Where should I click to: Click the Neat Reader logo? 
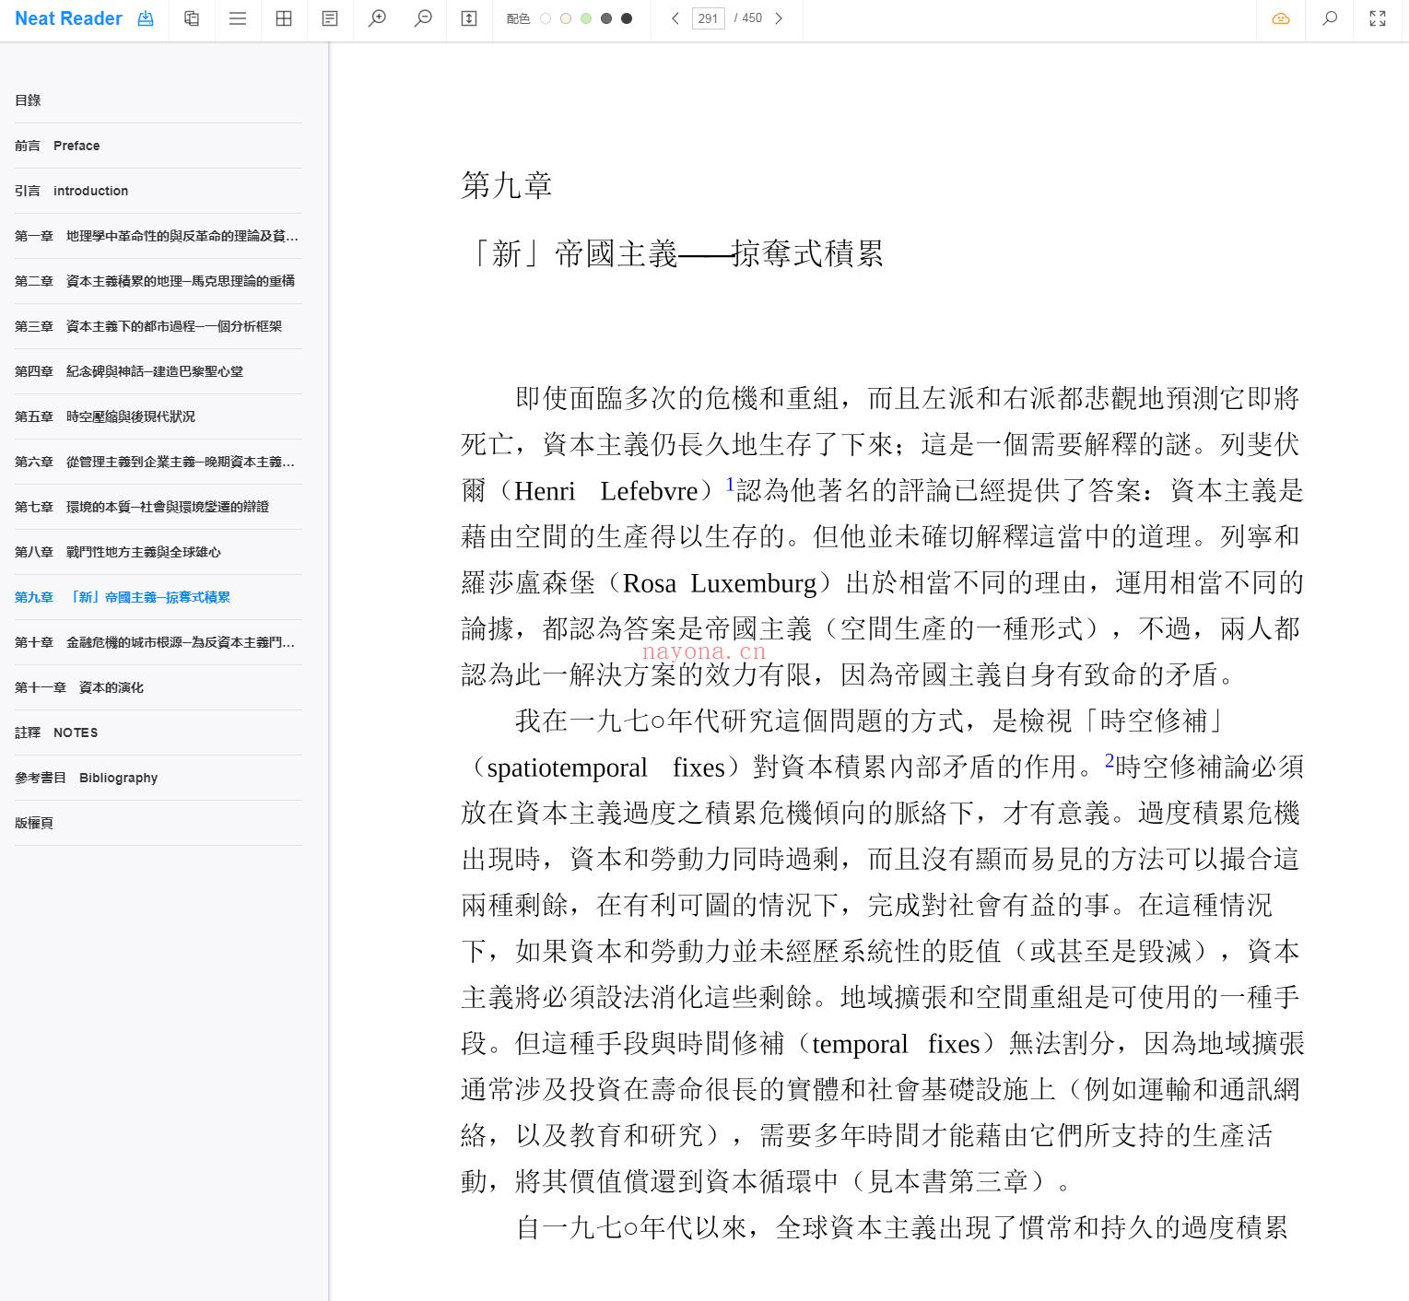[x=68, y=18]
